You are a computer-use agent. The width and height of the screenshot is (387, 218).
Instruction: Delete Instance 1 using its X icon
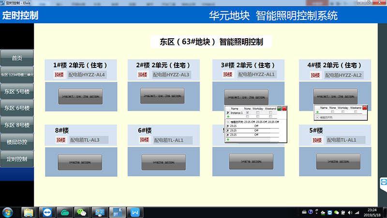point(228,112)
